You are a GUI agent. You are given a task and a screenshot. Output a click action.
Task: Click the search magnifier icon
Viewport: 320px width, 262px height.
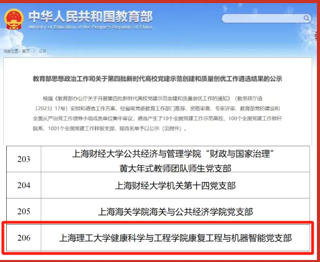coord(306,19)
